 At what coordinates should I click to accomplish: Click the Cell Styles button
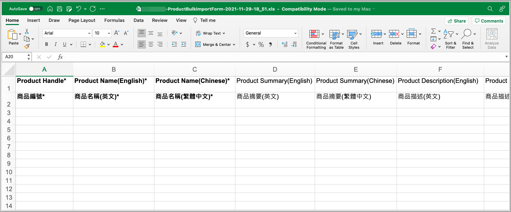coord(354,39)
